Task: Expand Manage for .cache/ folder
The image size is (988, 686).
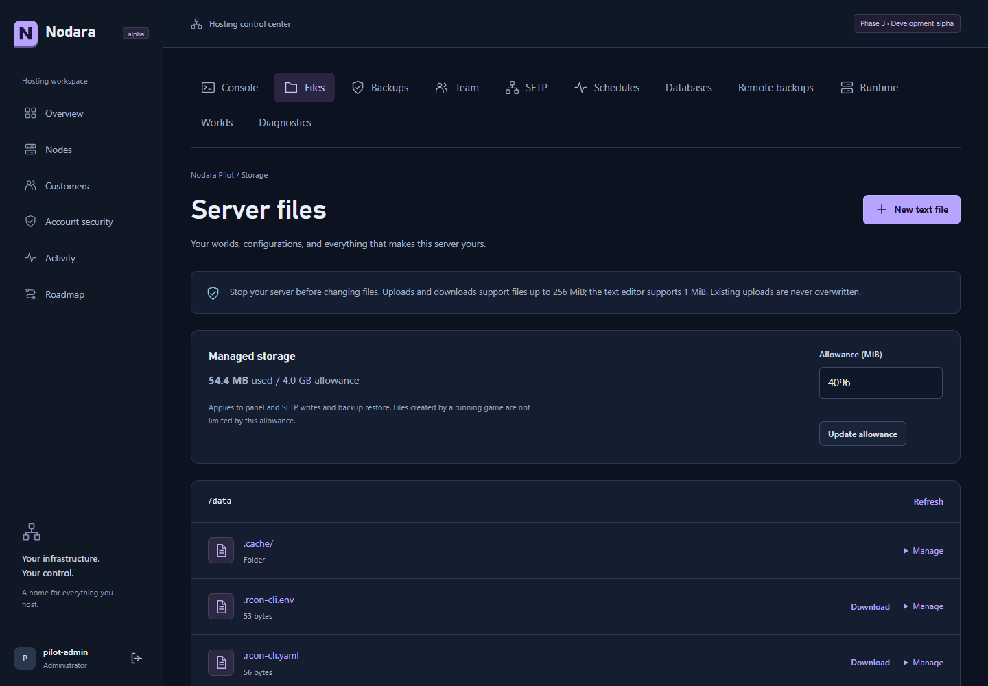Action: click(923, 551)
